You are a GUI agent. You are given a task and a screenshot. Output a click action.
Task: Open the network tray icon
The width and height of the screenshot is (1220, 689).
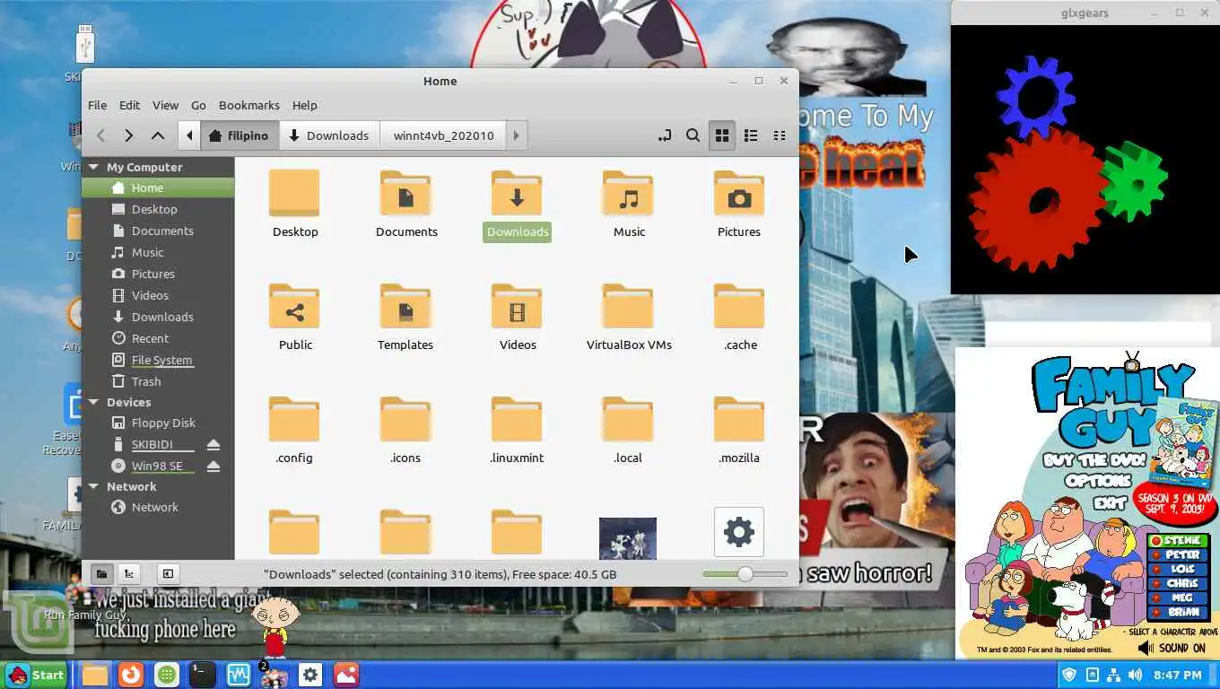pos(1113,675)
